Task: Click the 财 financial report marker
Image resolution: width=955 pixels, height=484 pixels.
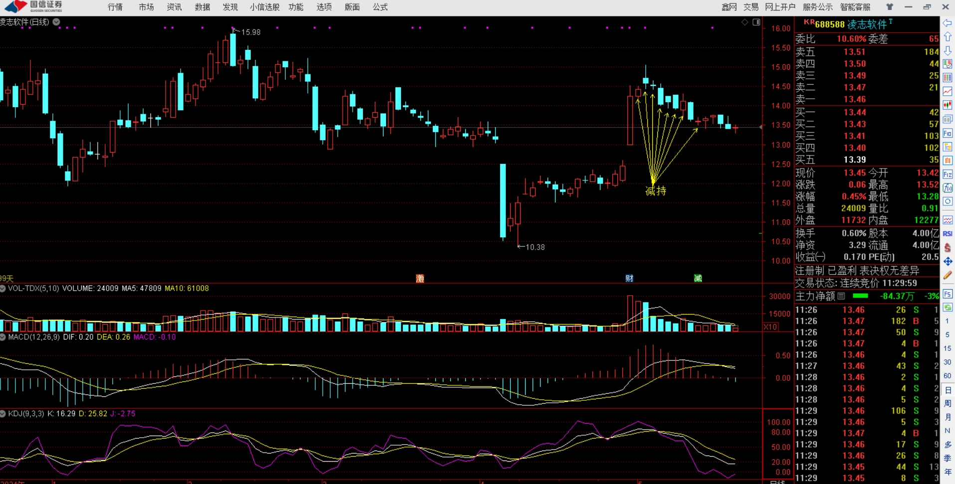Action: (629, 278)
